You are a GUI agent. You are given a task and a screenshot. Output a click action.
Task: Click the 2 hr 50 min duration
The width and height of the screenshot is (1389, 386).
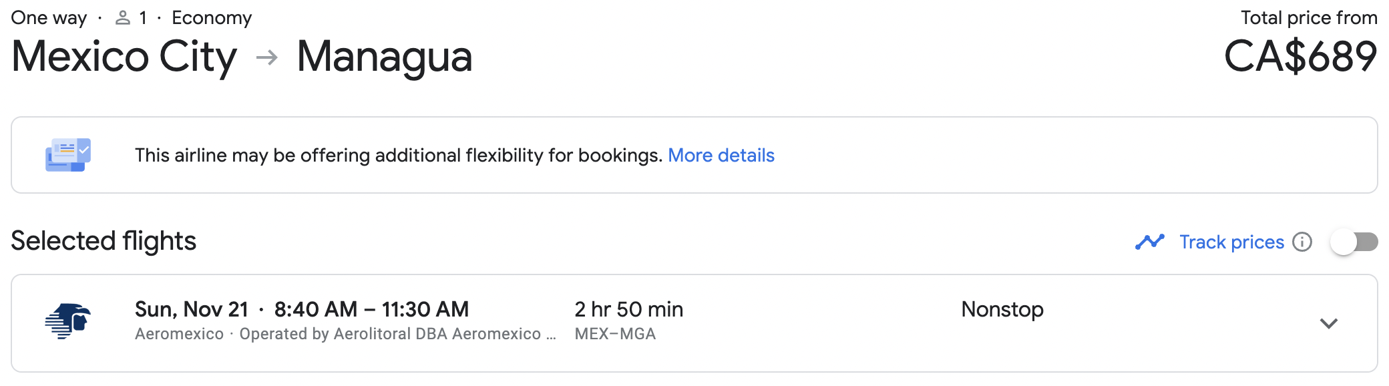[x=628, y=309]
